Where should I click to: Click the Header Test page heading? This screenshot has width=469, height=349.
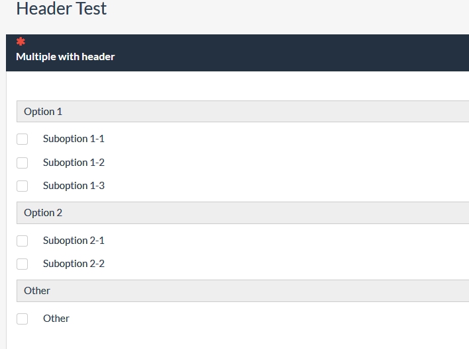click(61, 9)
